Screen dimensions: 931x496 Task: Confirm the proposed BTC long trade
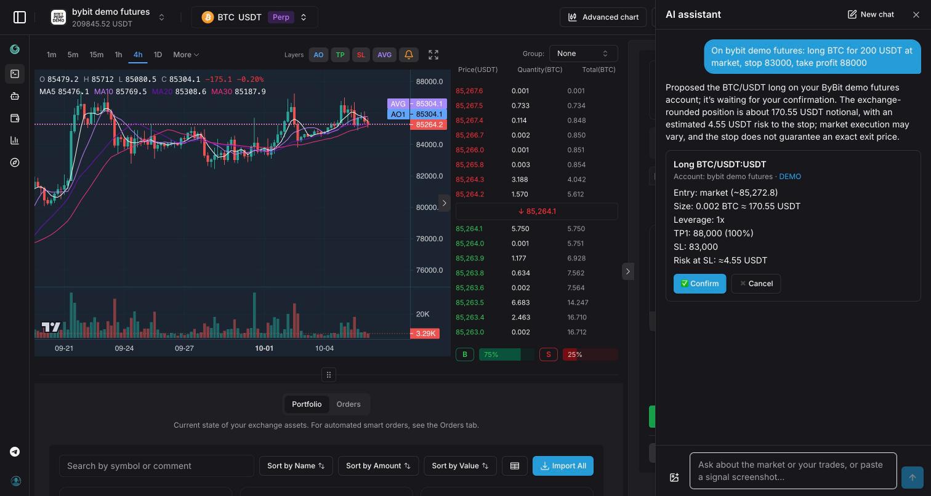point(699,284)
